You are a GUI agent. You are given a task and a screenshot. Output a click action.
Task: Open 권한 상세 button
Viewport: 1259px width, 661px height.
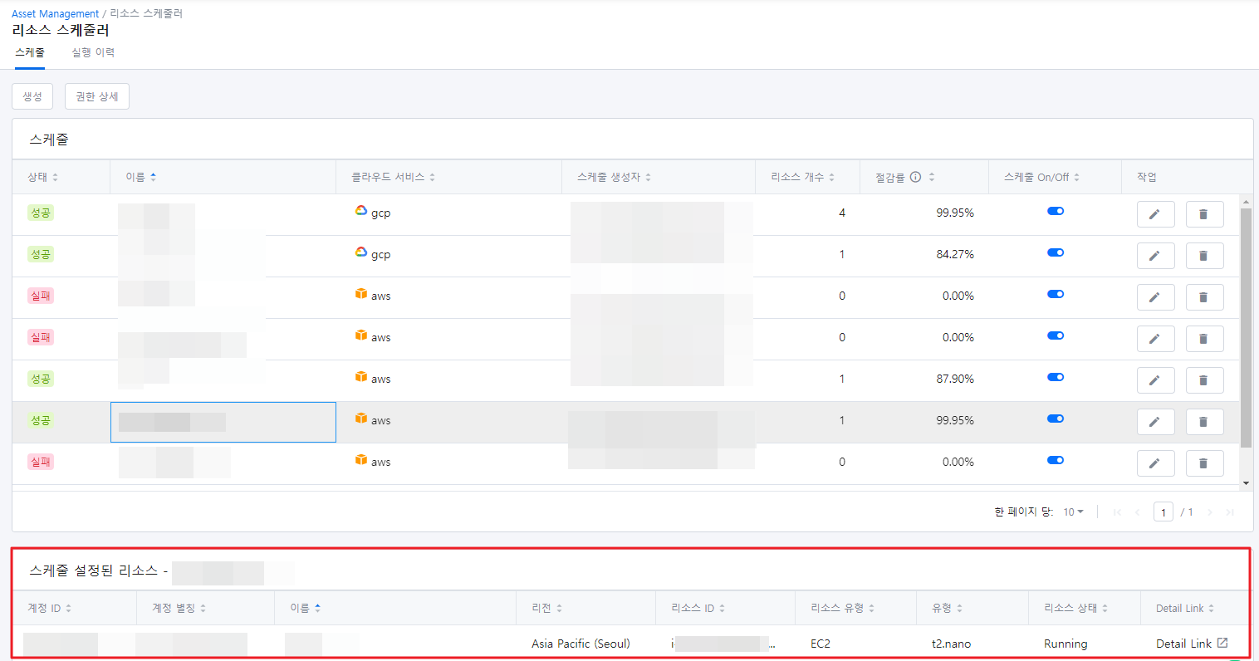tap(97, 96)
